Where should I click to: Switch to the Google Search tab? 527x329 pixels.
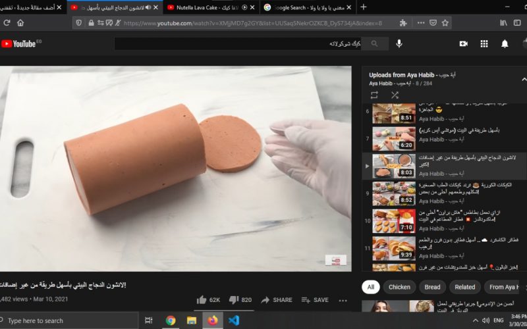308,7
